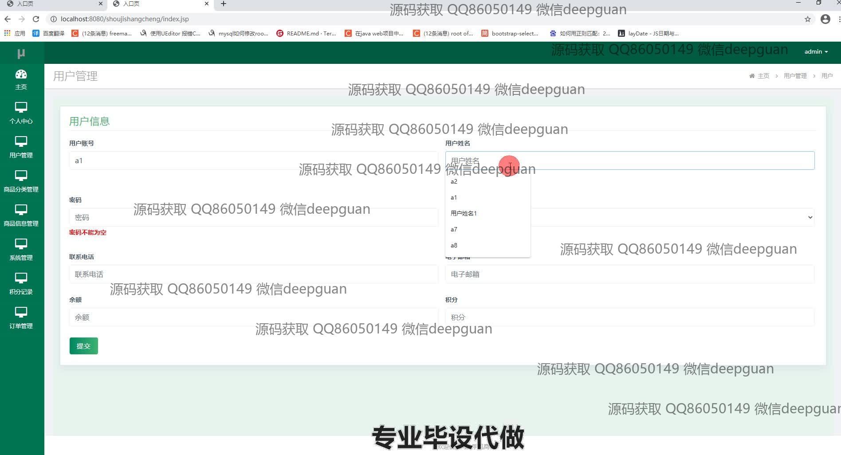Pick a7 from the suggestion list
Screen dimensions: 841x455
click(x=454, y=229)
